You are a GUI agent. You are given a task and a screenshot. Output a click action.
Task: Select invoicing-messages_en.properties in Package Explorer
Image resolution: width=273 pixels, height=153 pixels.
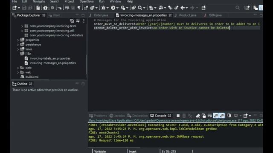pos(52,63)
